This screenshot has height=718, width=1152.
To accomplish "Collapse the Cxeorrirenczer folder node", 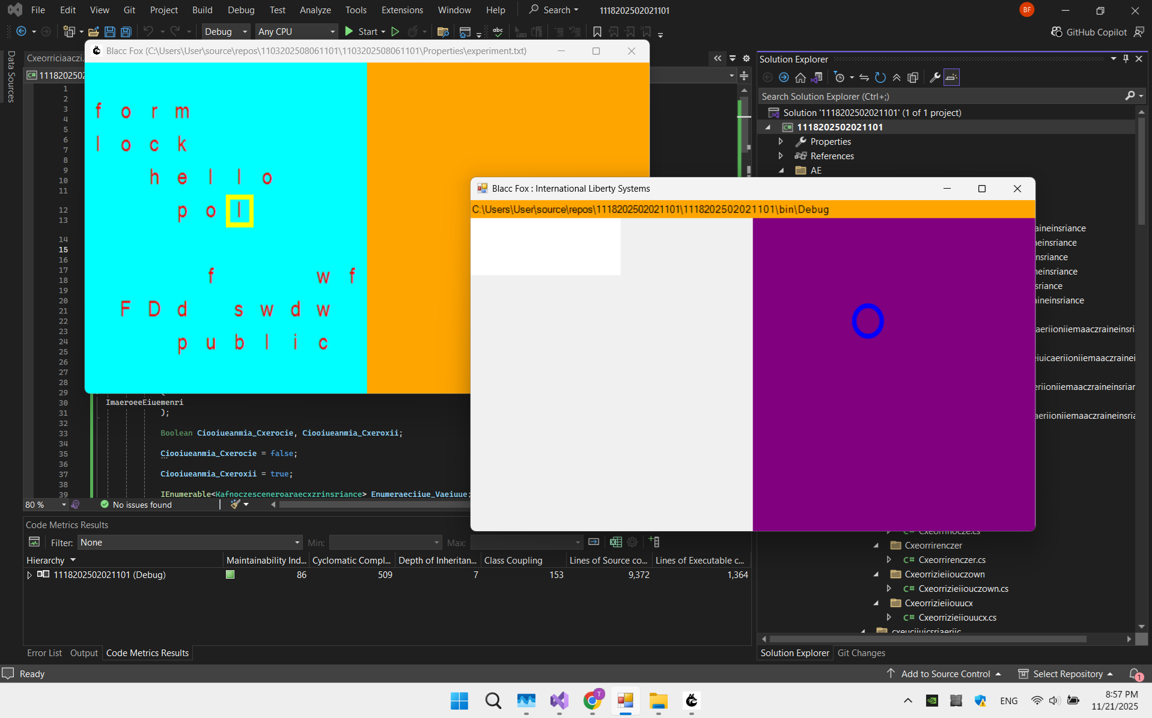I will [876, 546].
